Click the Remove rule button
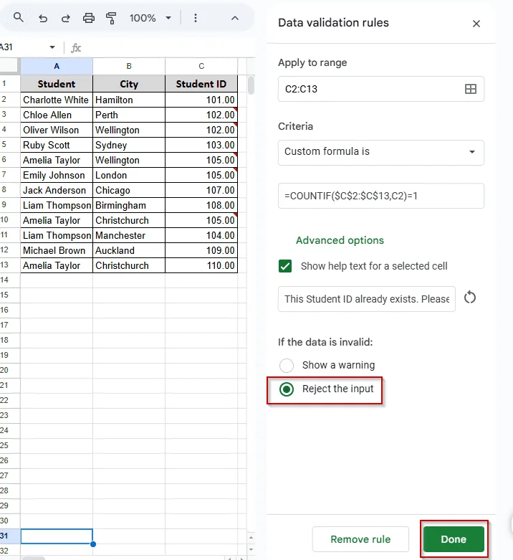This screenshot has height=560, width=513. tap(360, 539)
